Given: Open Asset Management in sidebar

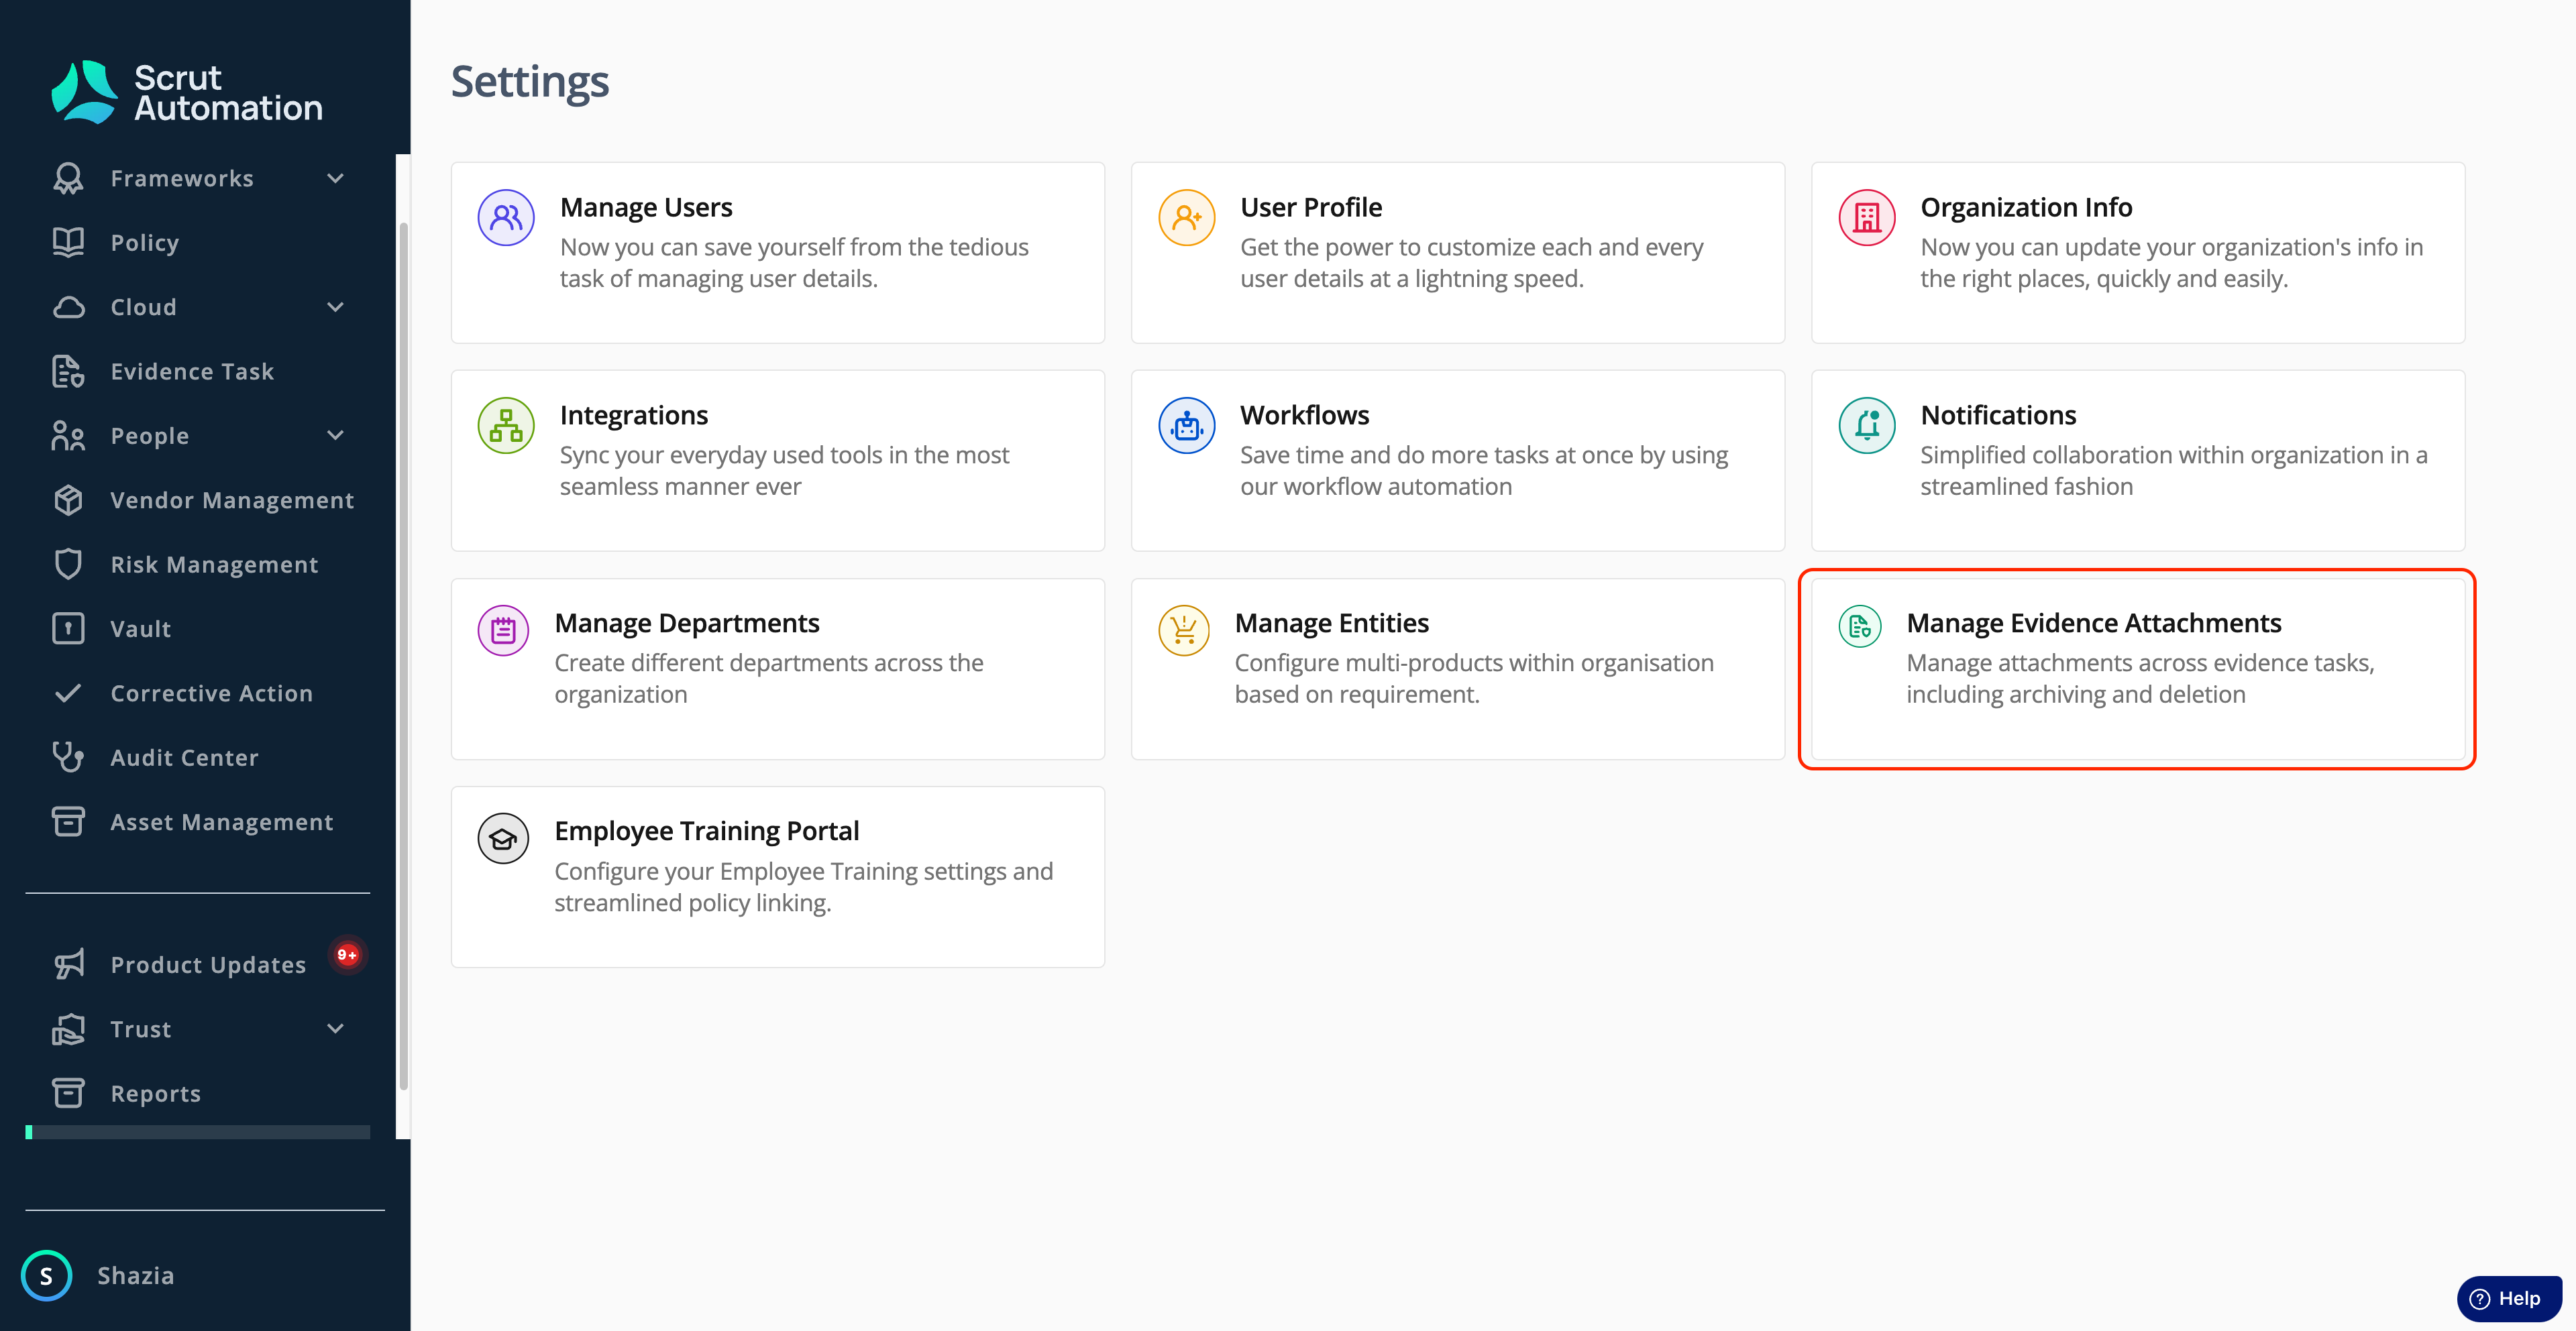Looking at the screenshot, I should (x=221, y=821).
